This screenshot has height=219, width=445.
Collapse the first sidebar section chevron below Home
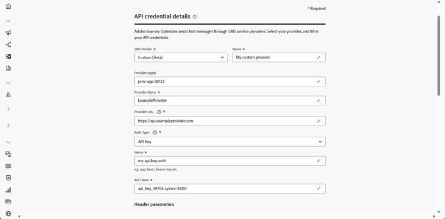[8, 21]
